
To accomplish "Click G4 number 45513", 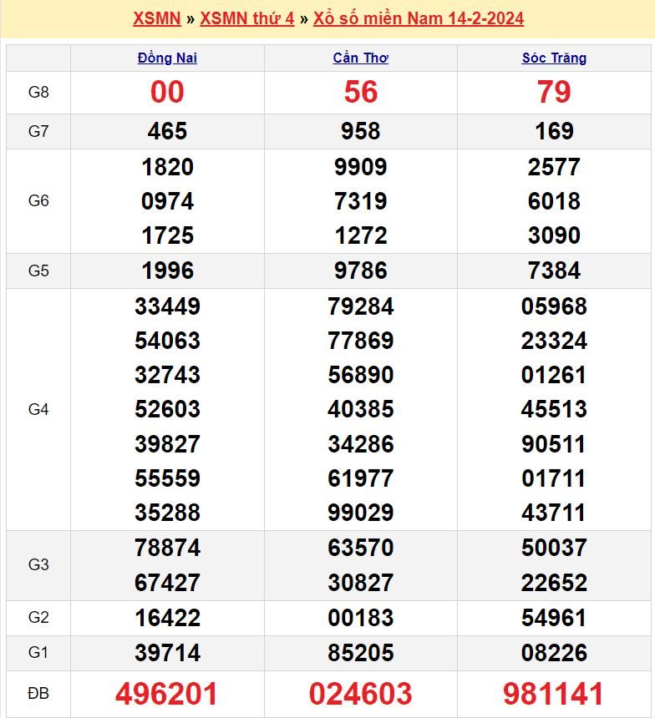I will click(x=554, y=409).
